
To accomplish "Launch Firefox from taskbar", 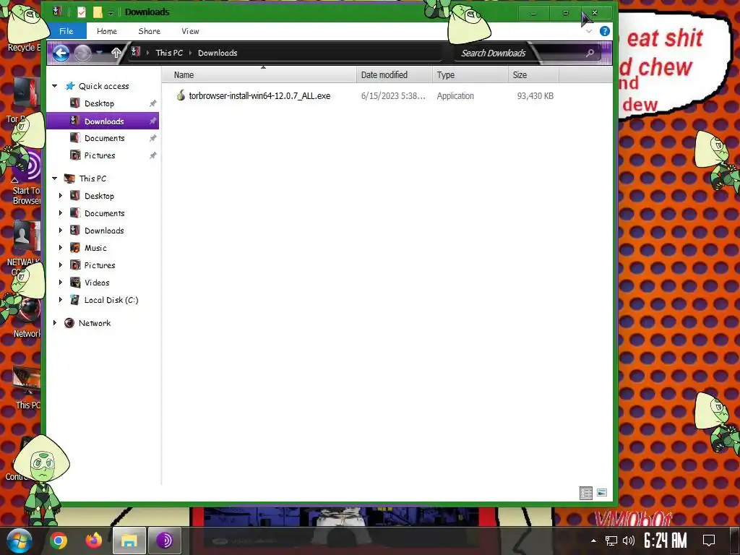I will [x=93, y=541].
